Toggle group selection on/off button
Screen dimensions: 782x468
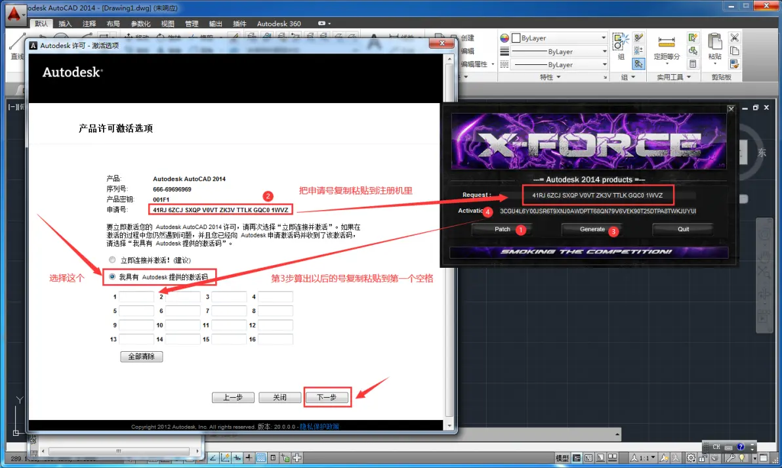[638, 64]
